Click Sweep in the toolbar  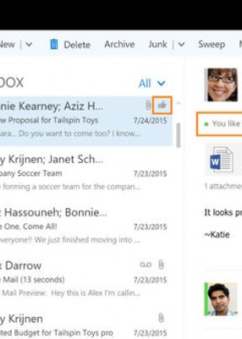click(x=212, y=44)
